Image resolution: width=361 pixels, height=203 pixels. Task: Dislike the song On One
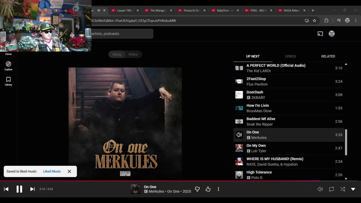(197, 189)
